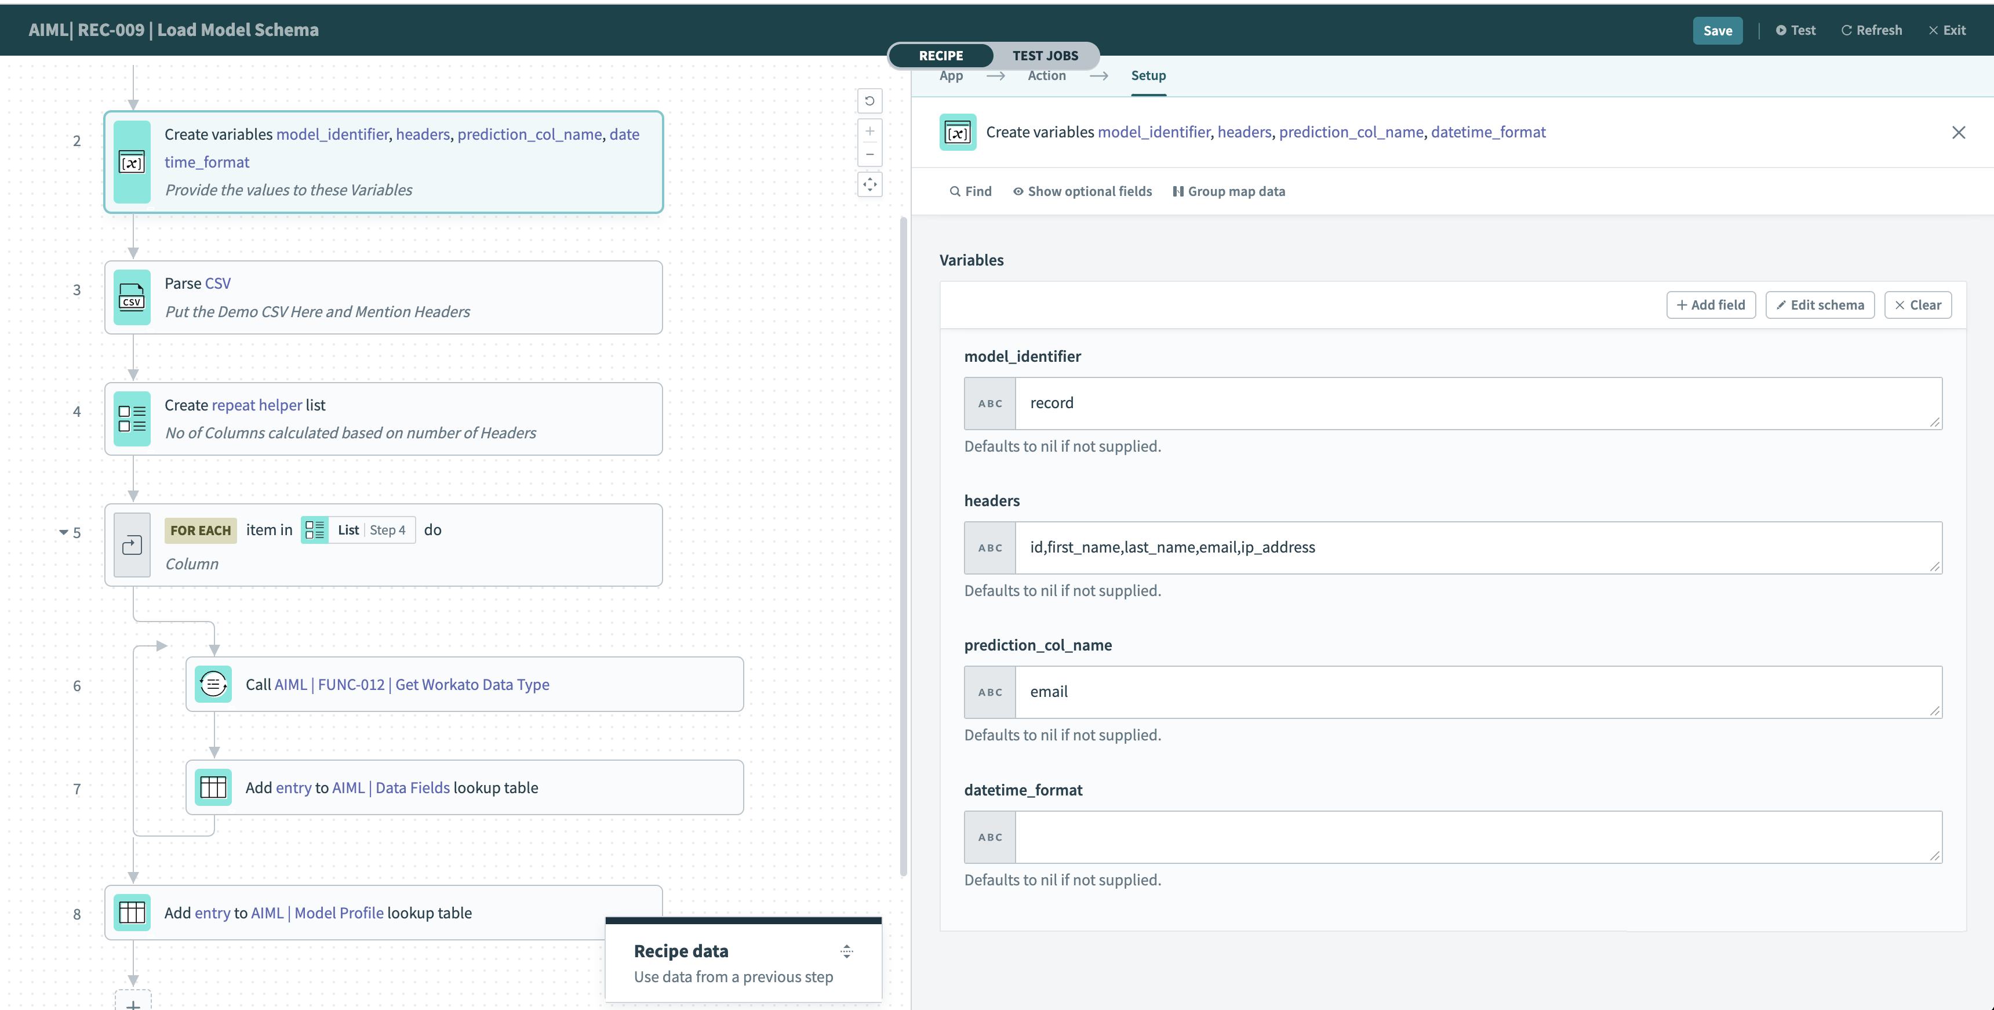The height and width of the screenshot is (1010, 1994).
Task: Open Find in setup panel
Action: (970, 191)
